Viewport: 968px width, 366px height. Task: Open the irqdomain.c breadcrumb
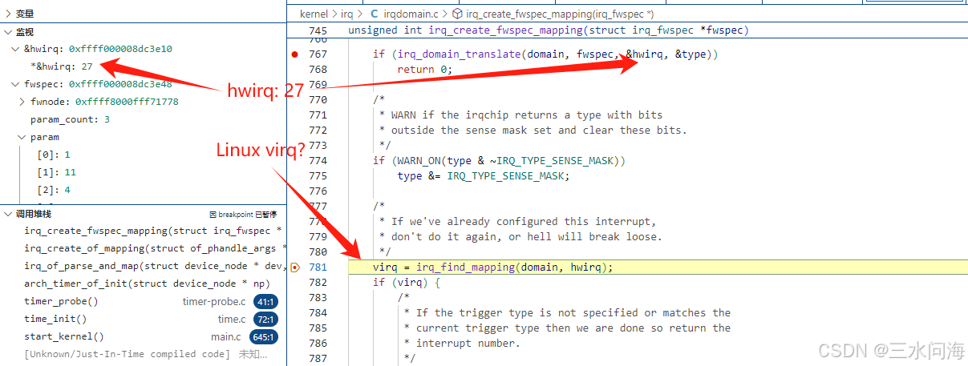(x=410, y=14)
